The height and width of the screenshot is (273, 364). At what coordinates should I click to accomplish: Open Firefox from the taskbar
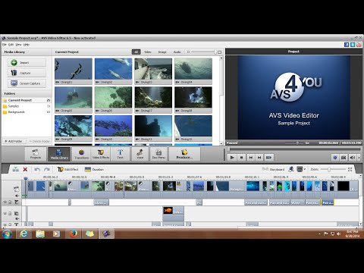point(74,234)
